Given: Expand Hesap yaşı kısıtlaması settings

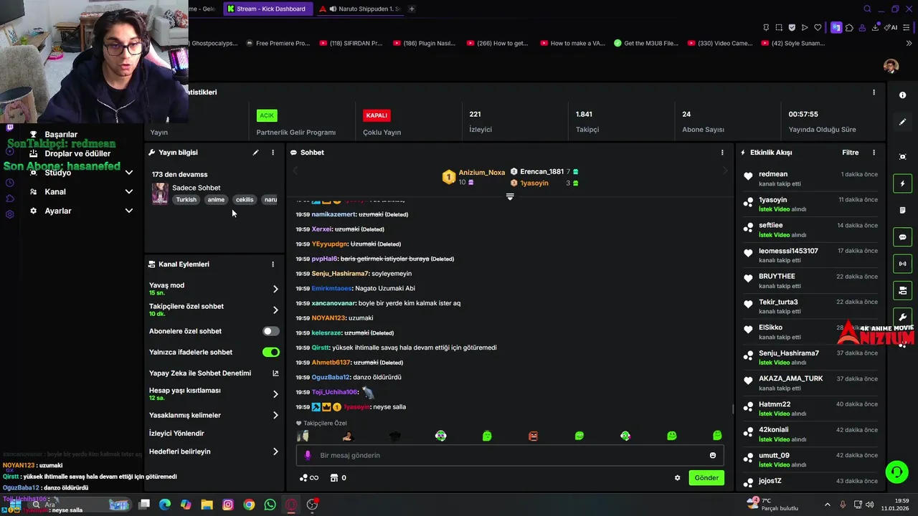Looking at the screenshot, I should (275, 394).
